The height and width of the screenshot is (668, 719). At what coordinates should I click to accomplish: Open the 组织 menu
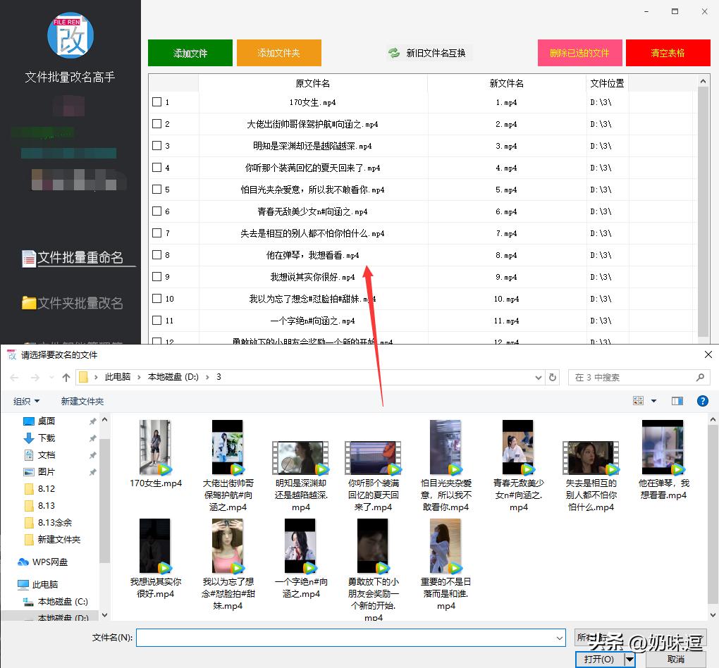click(x=25, y=400)
